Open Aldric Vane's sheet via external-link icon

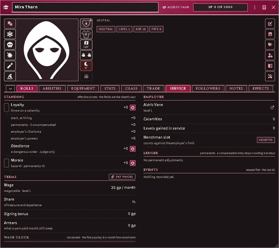pos(272,108)
